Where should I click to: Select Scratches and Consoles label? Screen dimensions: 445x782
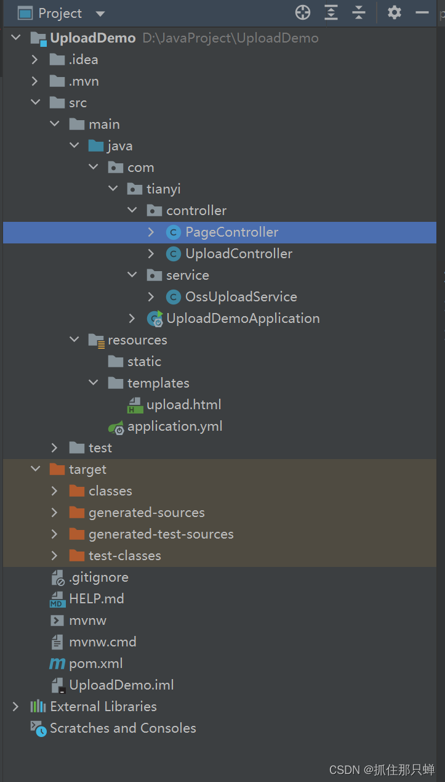tap(123, 728)
